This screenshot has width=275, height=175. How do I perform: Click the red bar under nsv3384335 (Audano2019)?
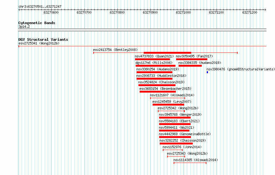click(x=190, y=66)
